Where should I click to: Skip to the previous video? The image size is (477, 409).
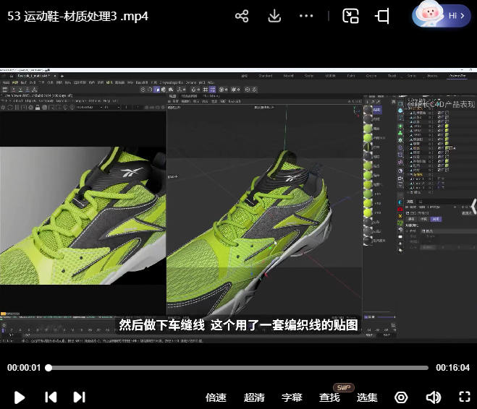pos(51,397)
